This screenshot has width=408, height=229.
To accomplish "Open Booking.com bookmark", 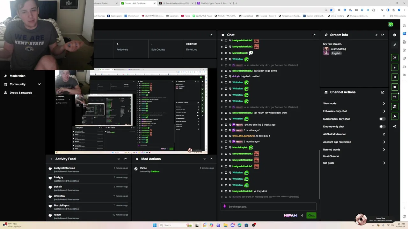I will pos(114,16).
